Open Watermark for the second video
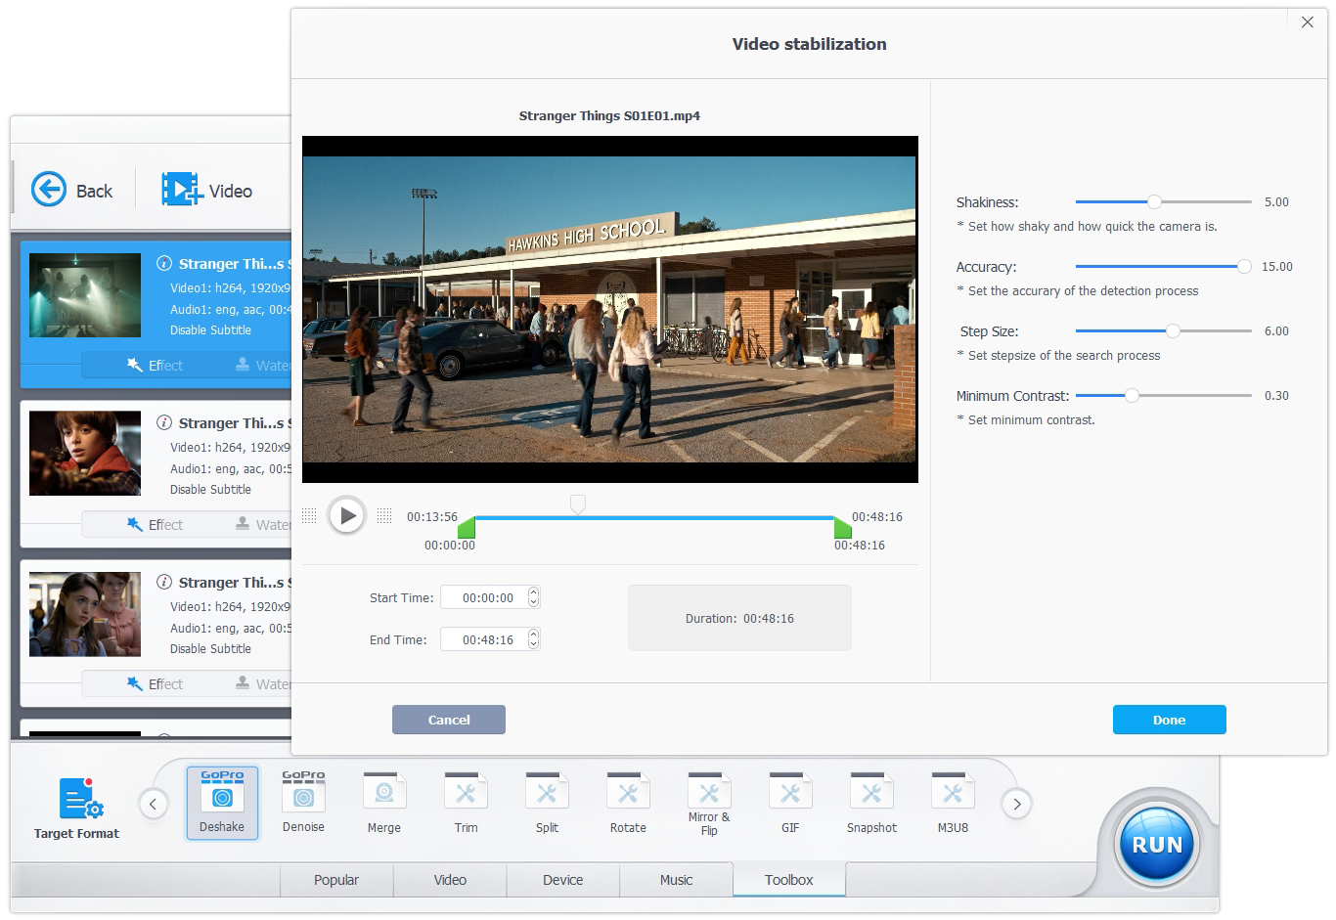This screenshot has width=1336, height=920. 263,524
